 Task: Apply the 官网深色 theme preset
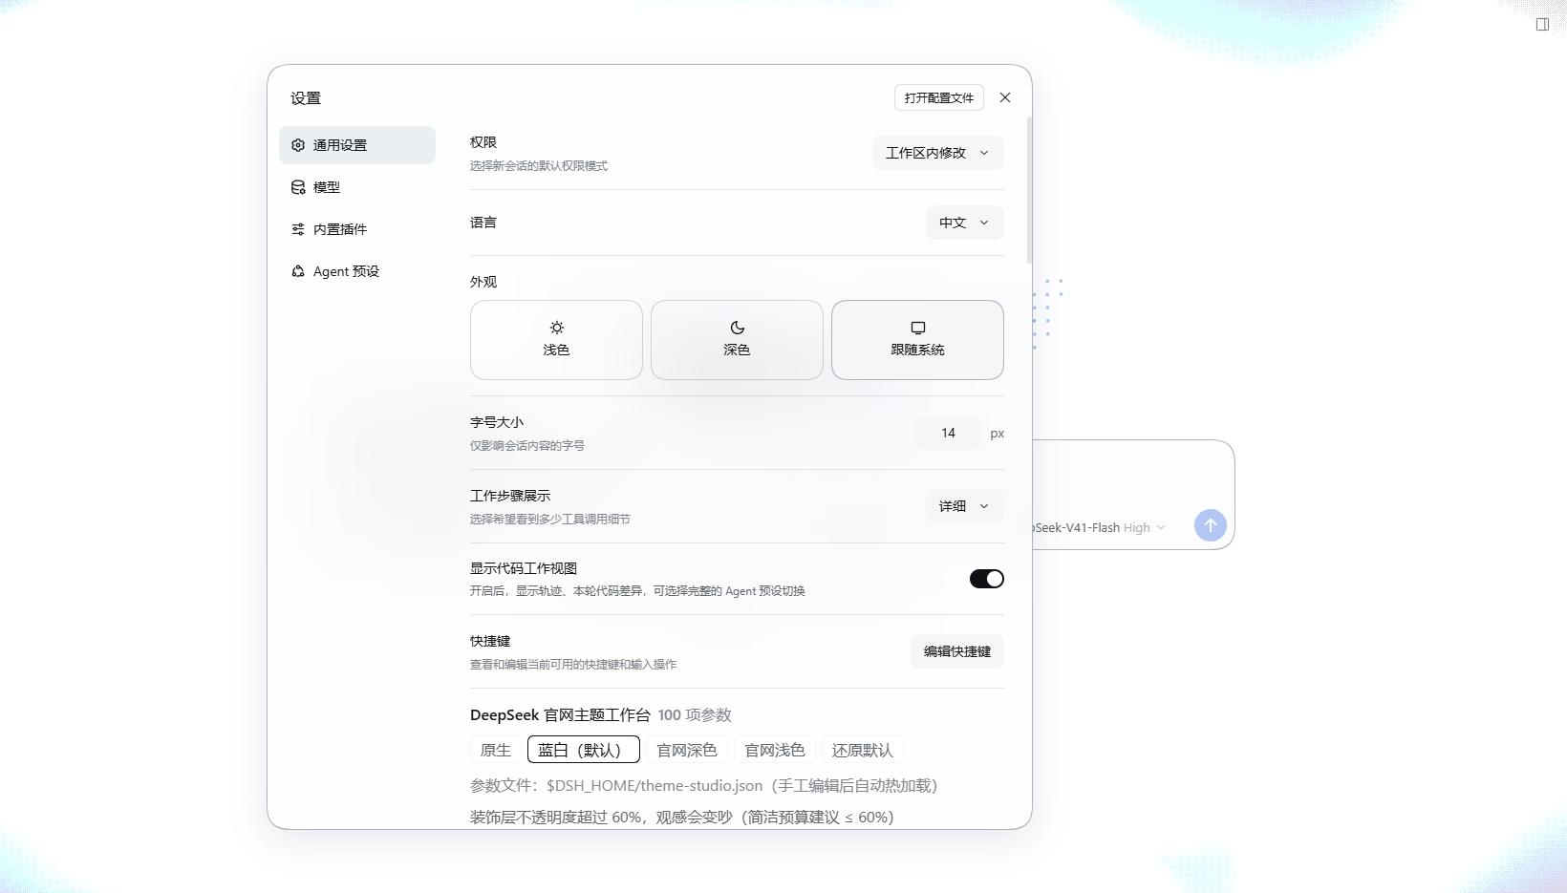[687, 750]
